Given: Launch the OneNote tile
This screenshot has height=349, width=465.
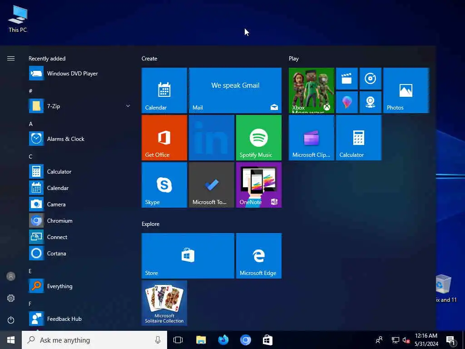Looking at the screenshot, I should [258, 185].
